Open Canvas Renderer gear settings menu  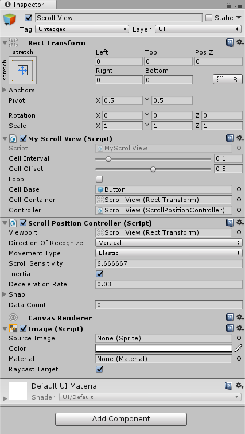coord(239,317)
